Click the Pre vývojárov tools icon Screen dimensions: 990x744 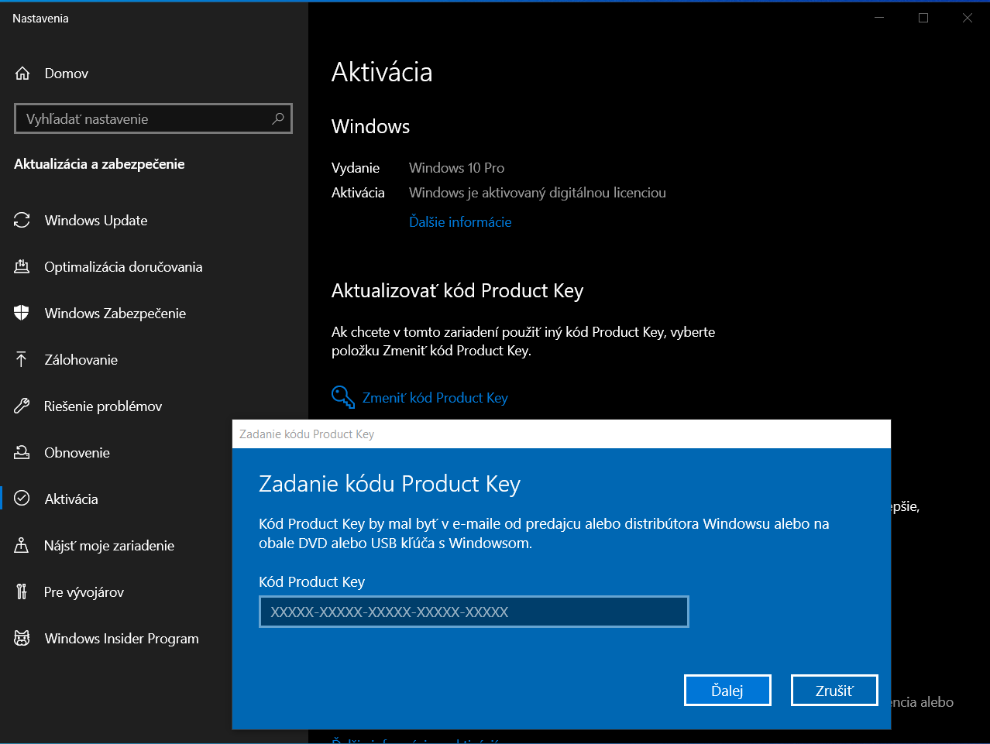22,592
